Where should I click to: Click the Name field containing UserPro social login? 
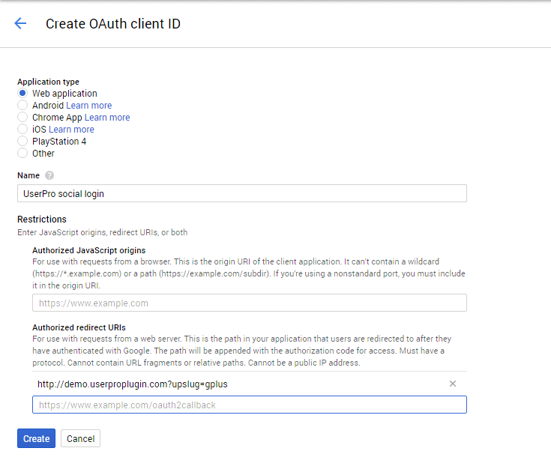pos(241,193)
